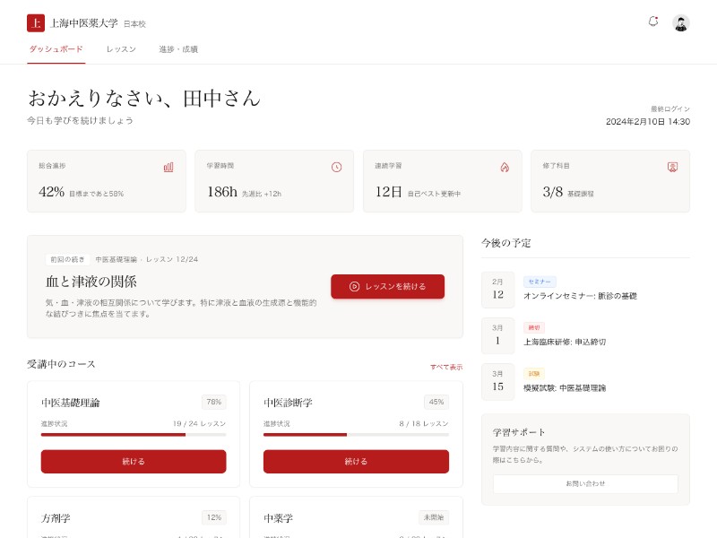Click the bar chart icon on 総合進捗 card
This screenshot has width=717, height=538.
click(168, 167)
